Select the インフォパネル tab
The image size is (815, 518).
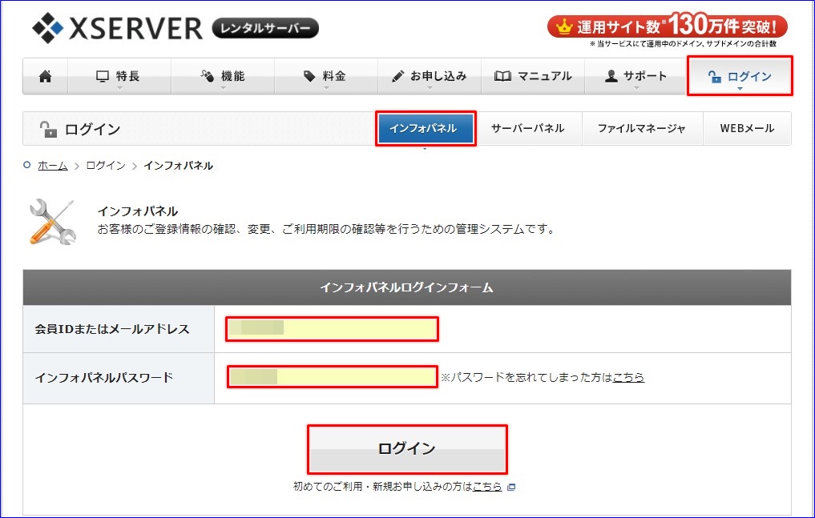click(x=426, y=128)
